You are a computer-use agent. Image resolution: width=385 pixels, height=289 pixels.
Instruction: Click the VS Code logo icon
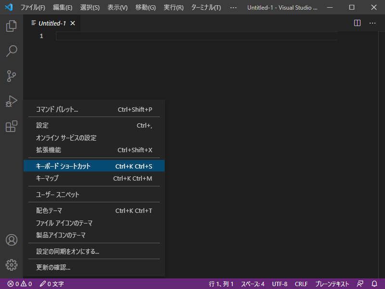pos(9,7)
